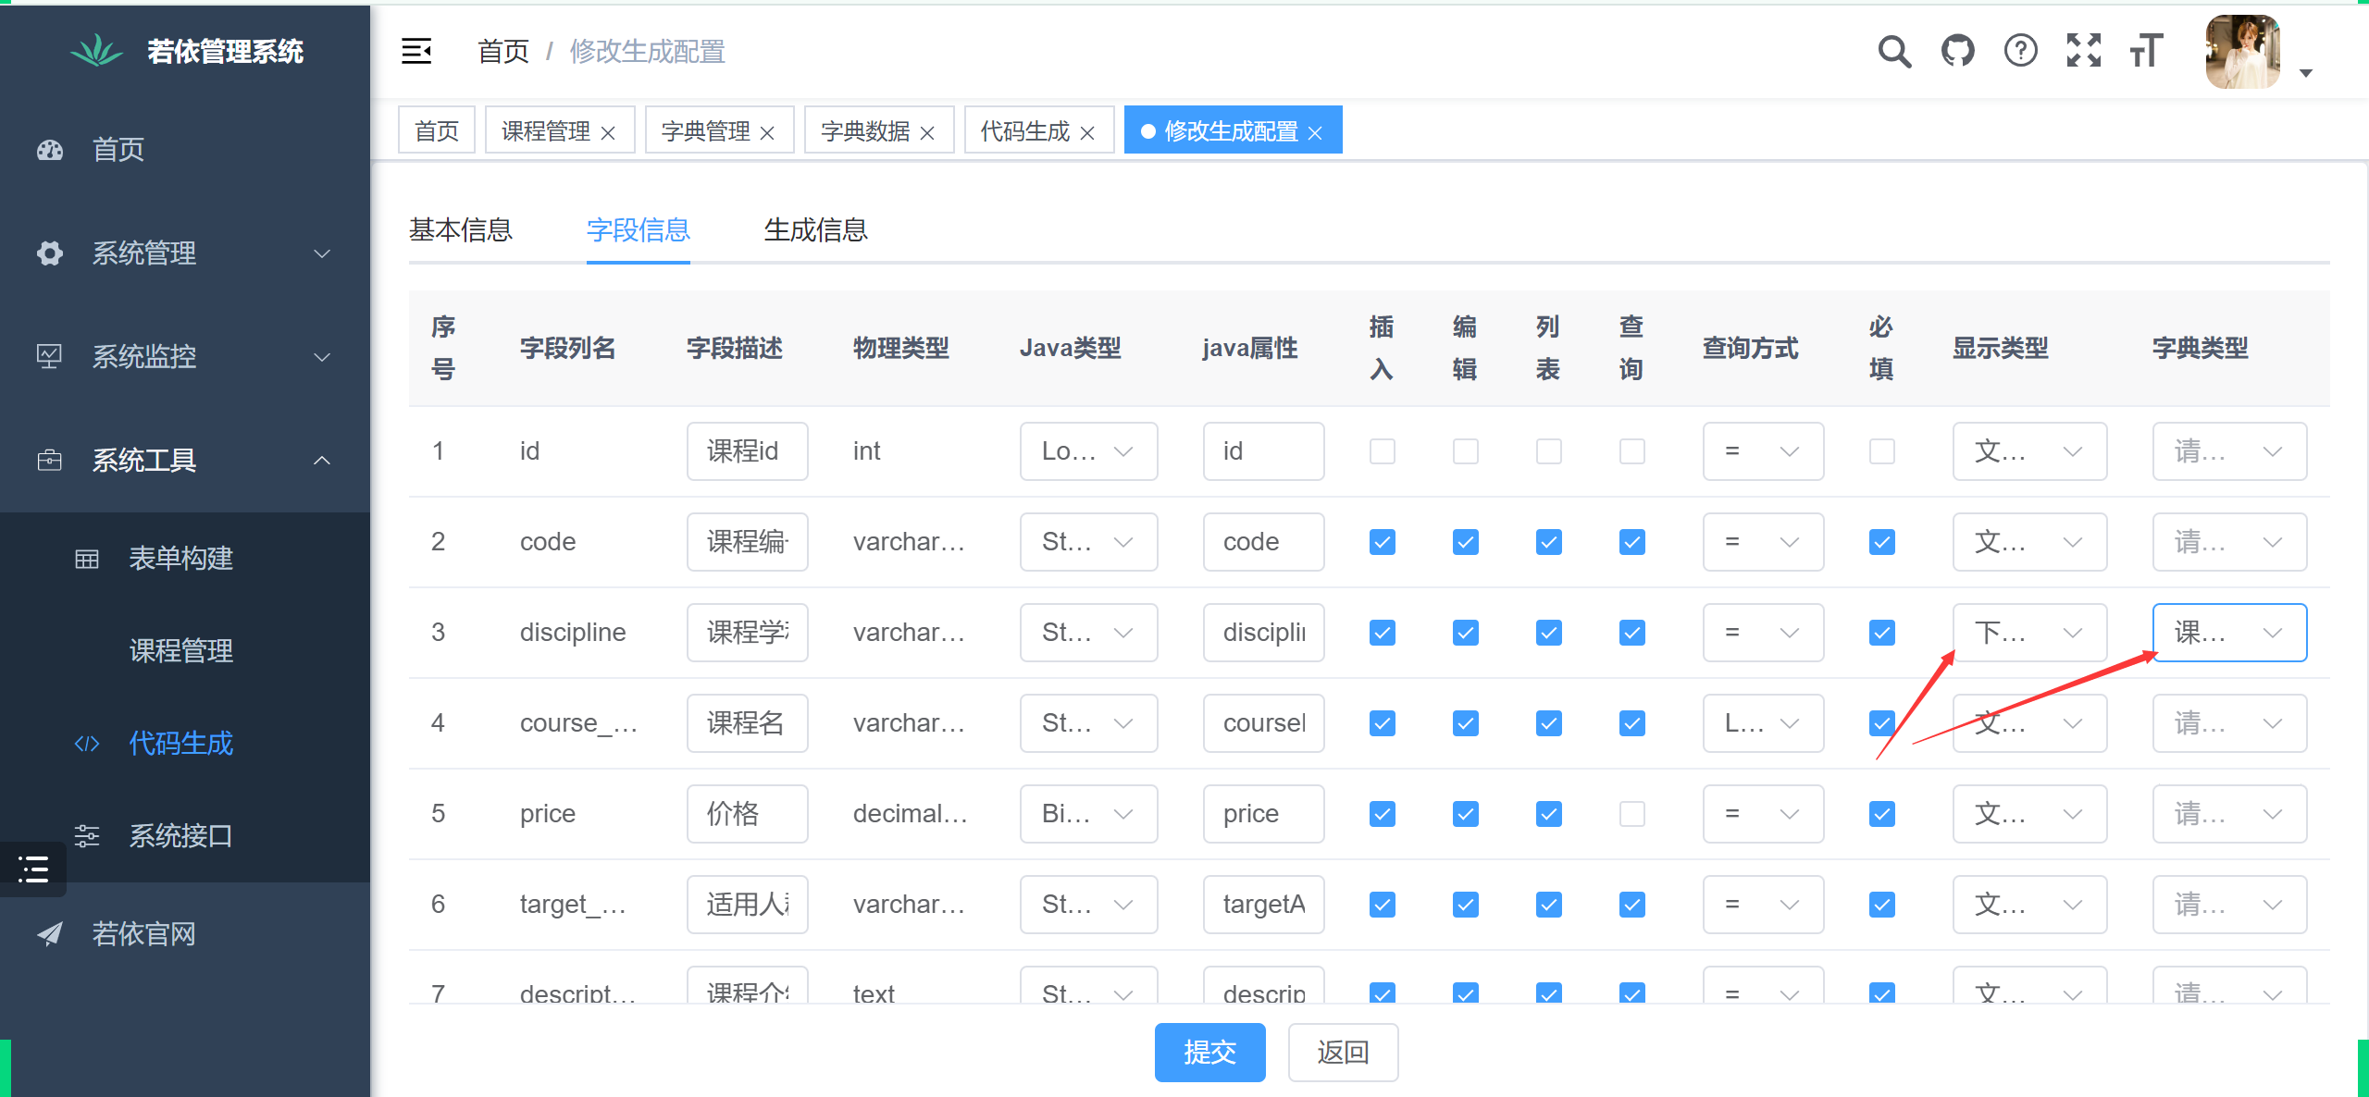
Task: Toggle the insert checkbox for id row
Action: coord(1383,451)
